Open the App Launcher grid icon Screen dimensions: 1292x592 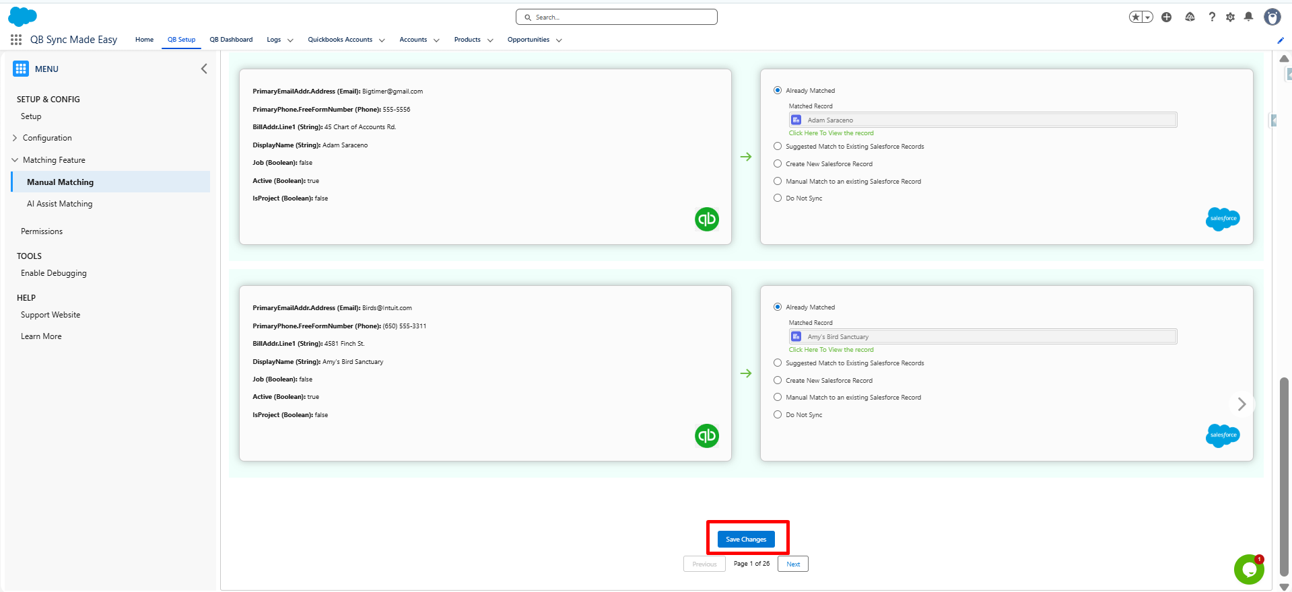16,40
